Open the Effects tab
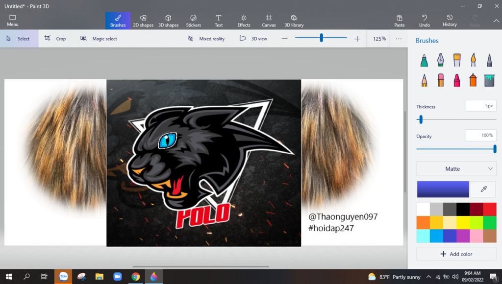502x284 pixels. click(x=244, y=21)
